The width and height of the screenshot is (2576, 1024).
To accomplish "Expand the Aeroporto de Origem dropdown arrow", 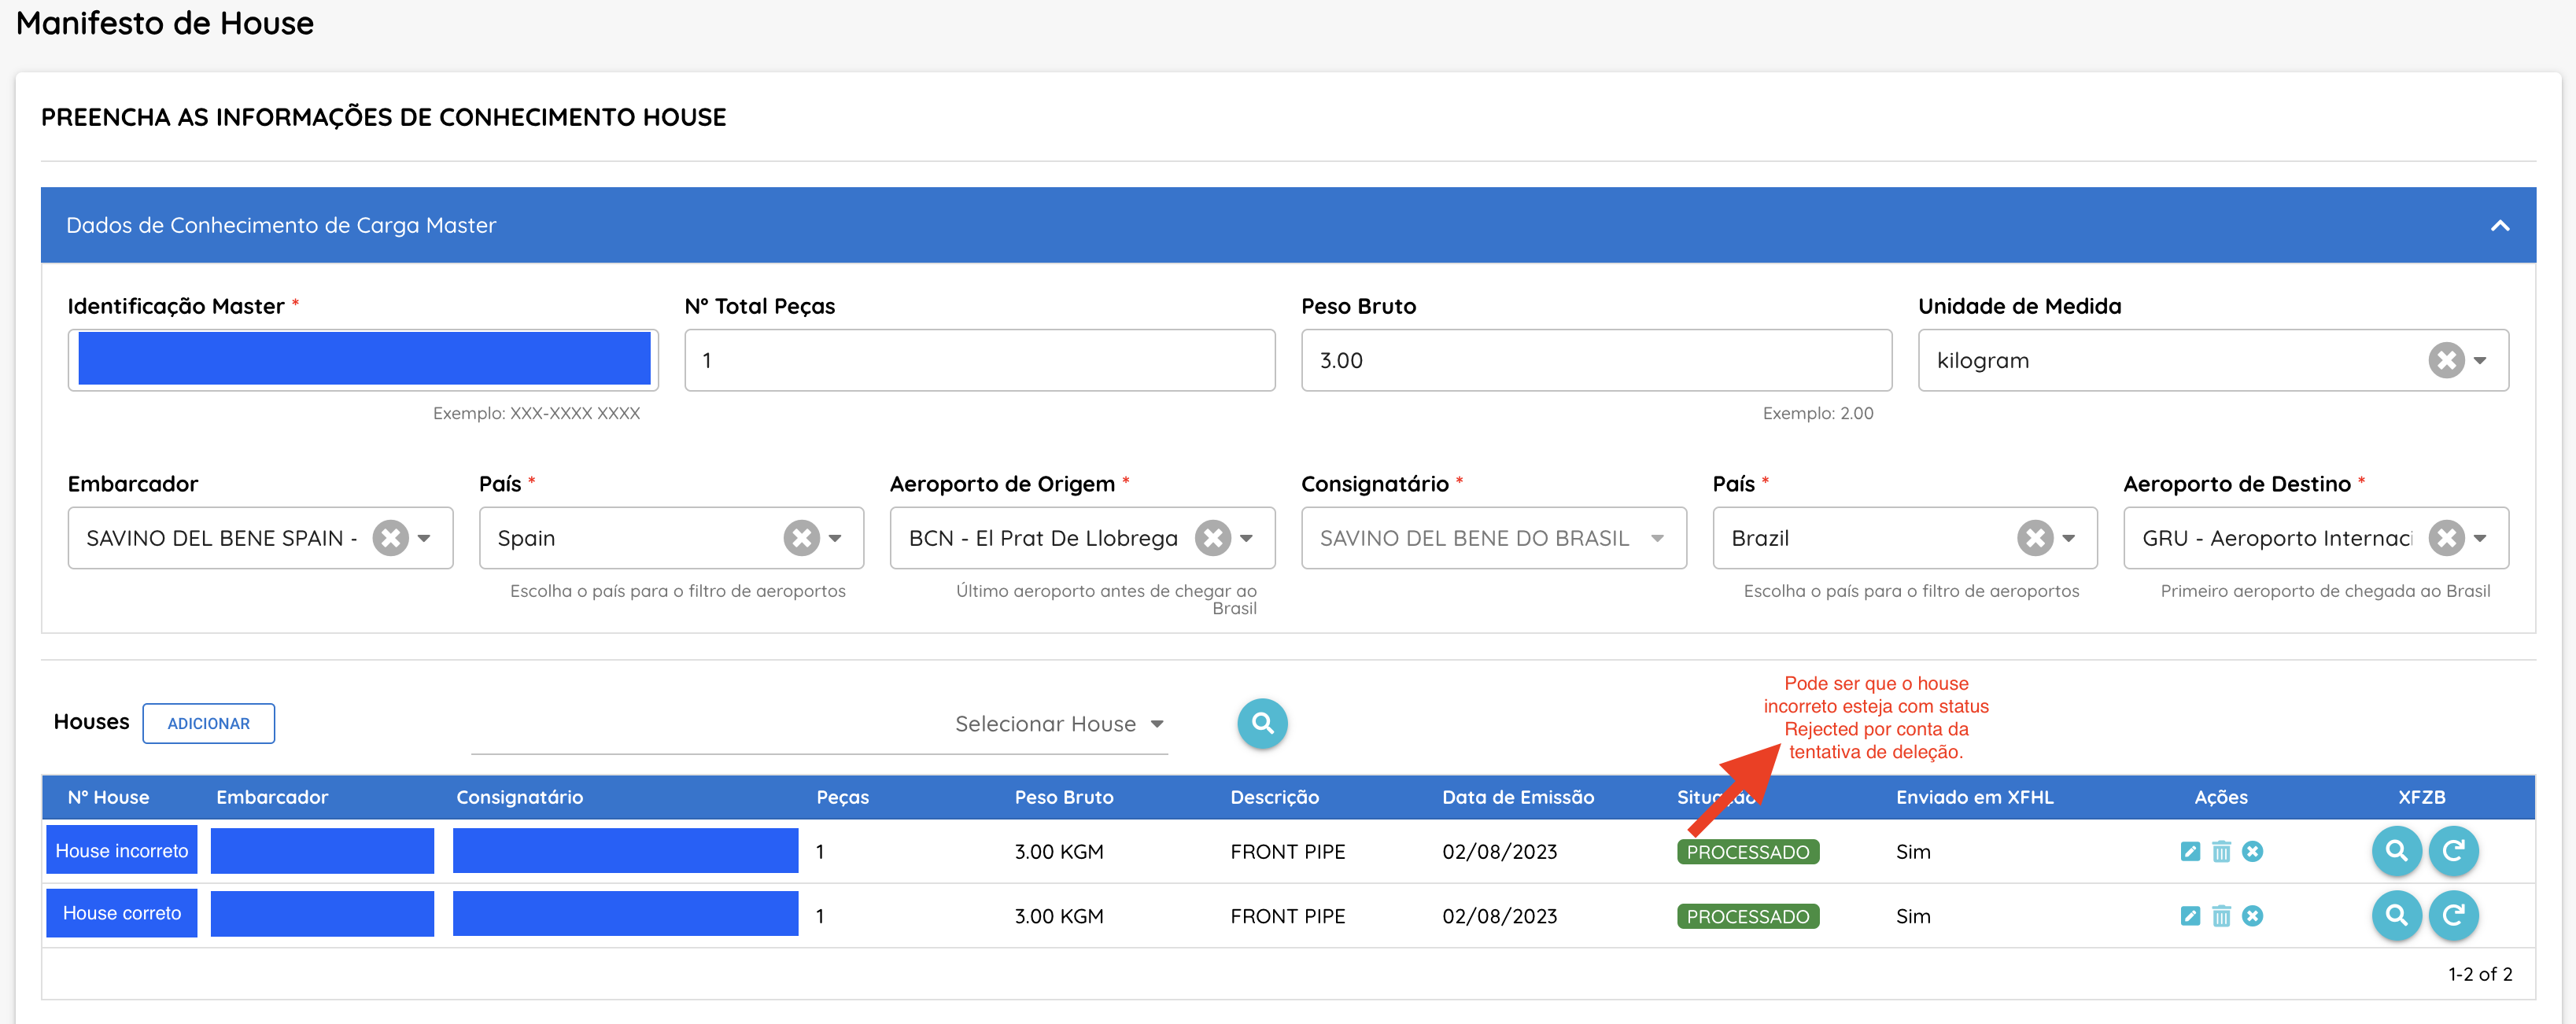I will pos(1246,538).
